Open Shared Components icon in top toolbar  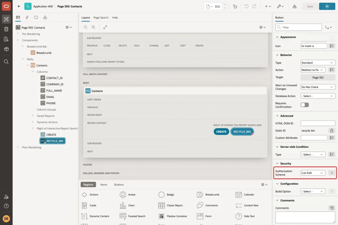click(294, 7)
